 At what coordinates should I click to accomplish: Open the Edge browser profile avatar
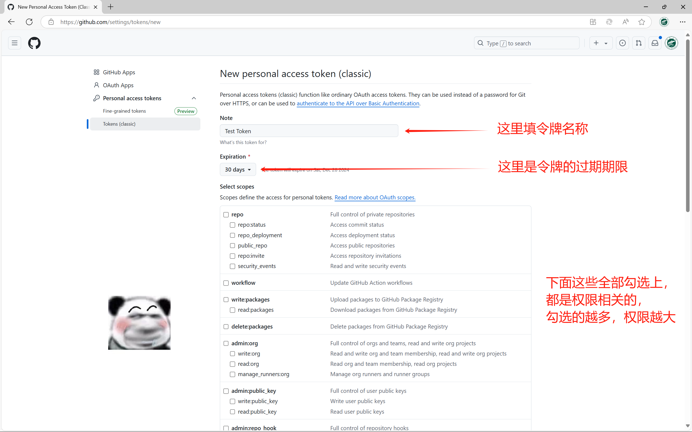pos(664,22)
